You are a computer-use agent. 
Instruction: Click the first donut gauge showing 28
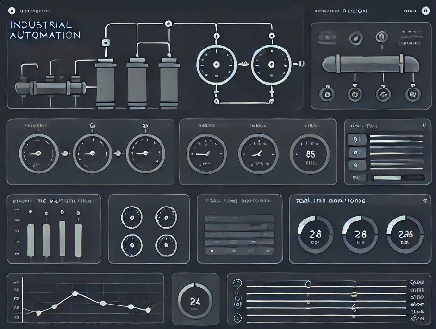[315, 234]
